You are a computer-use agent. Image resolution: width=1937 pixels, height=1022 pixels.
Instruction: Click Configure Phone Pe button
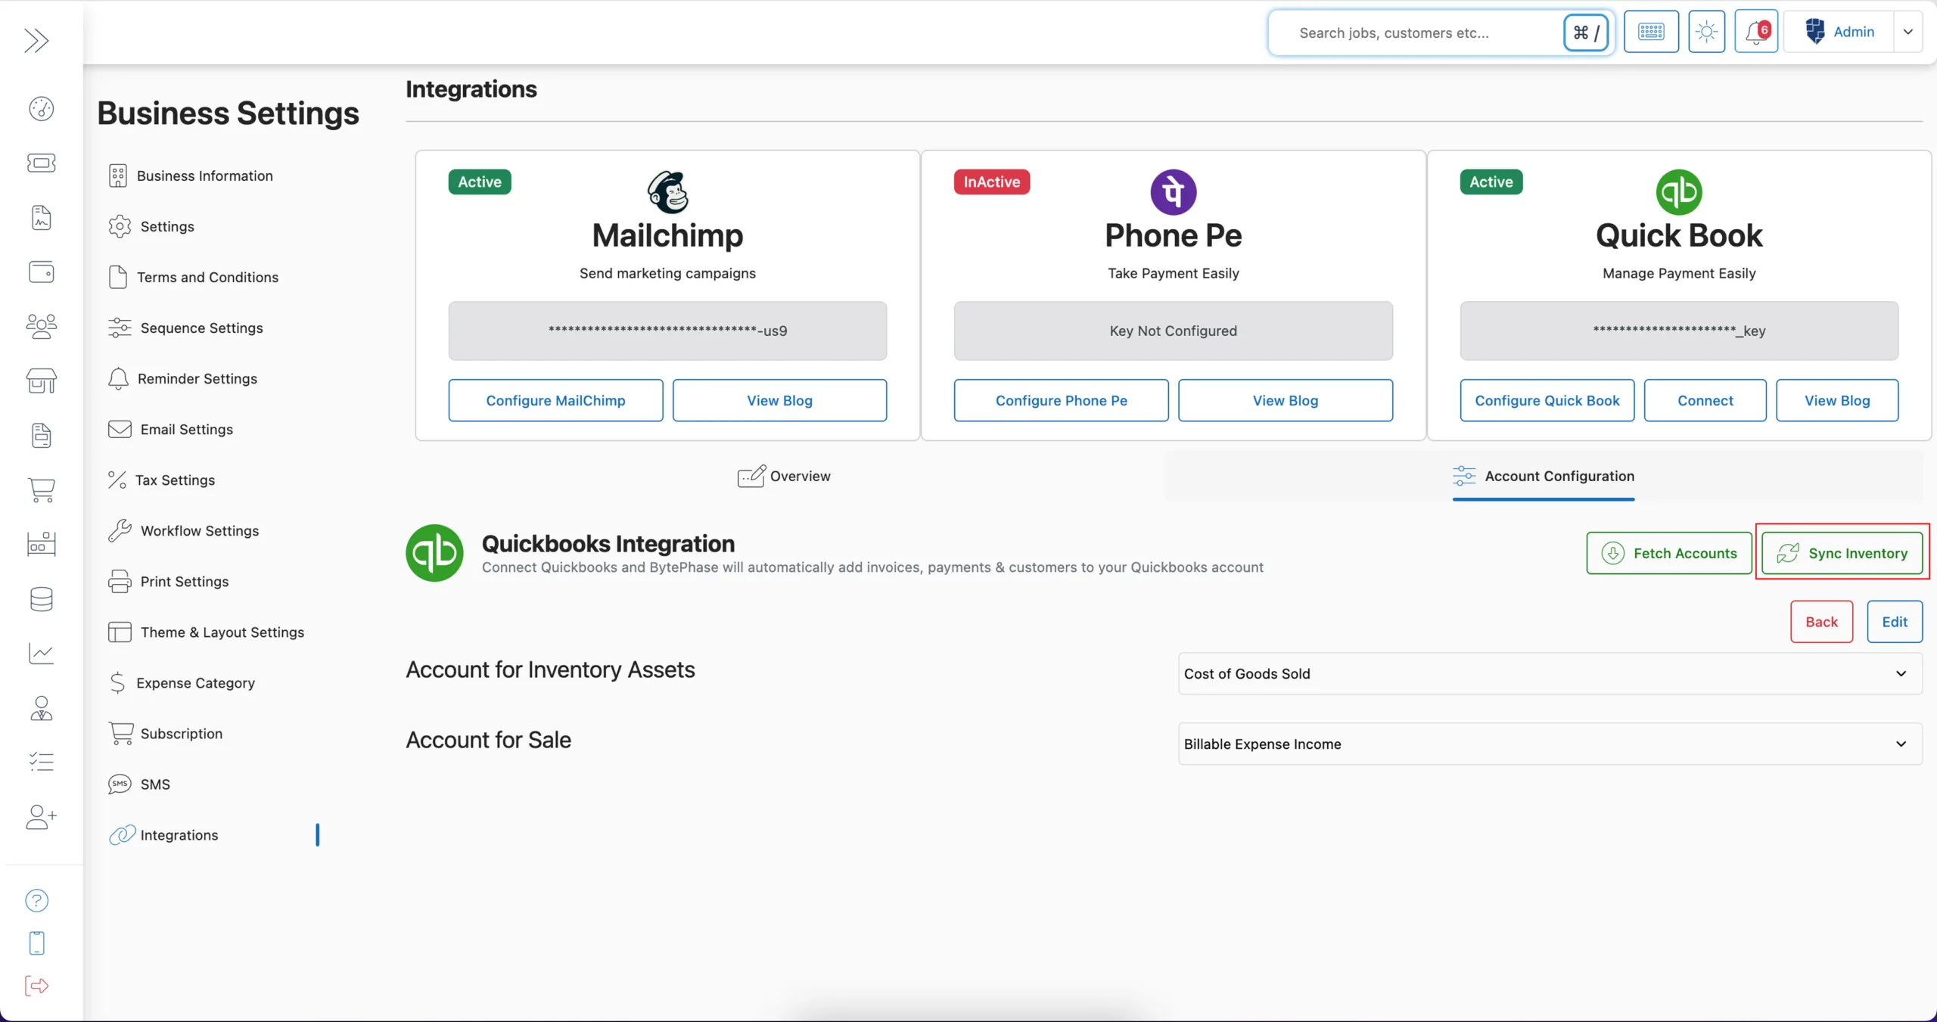[1061, 400]
